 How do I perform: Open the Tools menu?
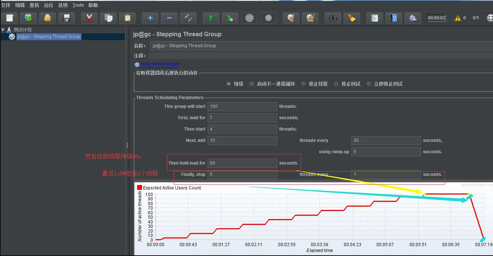tap(78, 5)
